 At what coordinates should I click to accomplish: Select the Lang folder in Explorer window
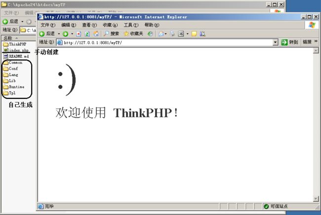click(x=11, y=75)
